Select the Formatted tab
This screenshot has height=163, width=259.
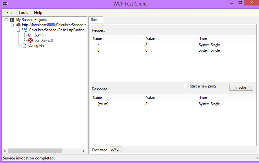click(100, 150)
